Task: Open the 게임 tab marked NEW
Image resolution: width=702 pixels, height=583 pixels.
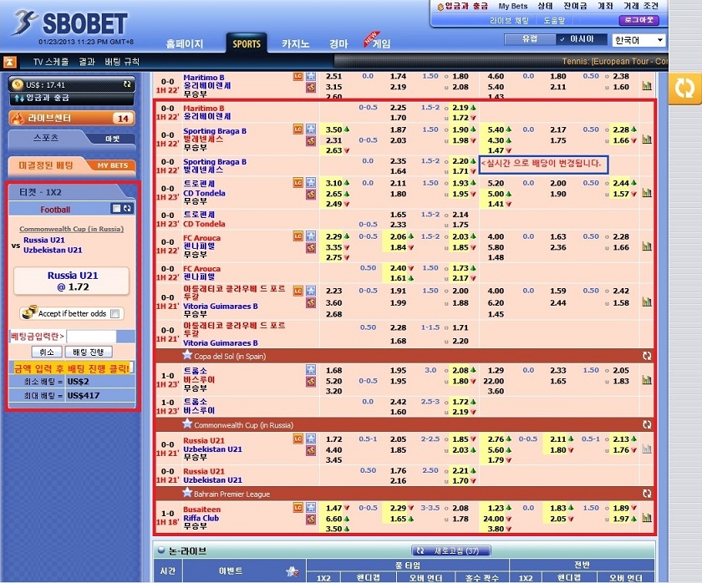Action: click(x=381, y=43)
